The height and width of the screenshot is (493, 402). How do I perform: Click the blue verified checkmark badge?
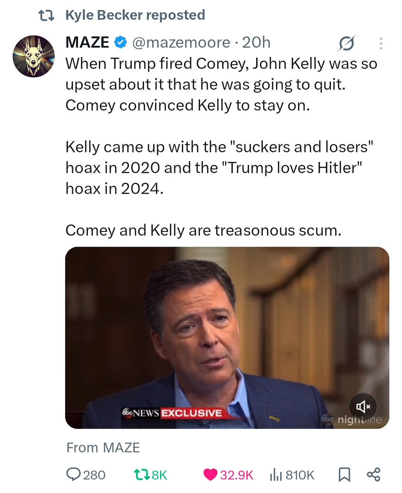coord(120,42)
